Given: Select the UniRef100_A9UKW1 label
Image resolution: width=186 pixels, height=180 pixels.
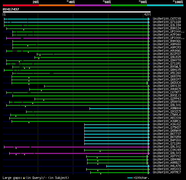Looking at the screenshot, I should click(167, 51).
